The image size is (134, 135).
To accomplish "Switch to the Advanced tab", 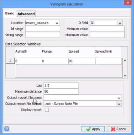I will 26,14.
